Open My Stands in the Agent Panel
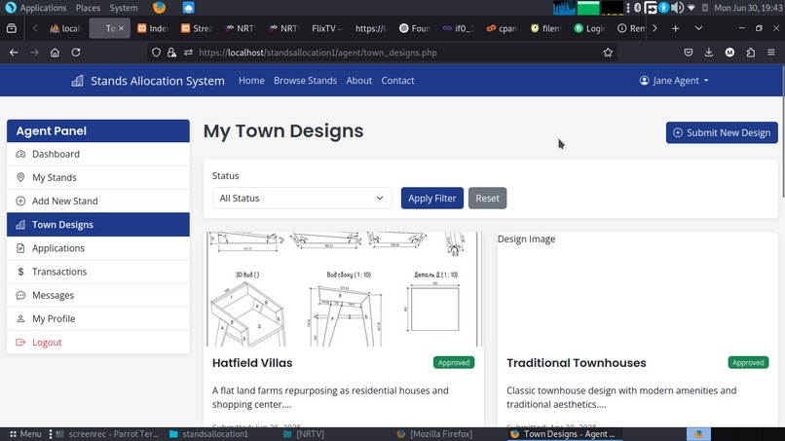The width and height of the screenshot is (785, 441). (98, 178)
